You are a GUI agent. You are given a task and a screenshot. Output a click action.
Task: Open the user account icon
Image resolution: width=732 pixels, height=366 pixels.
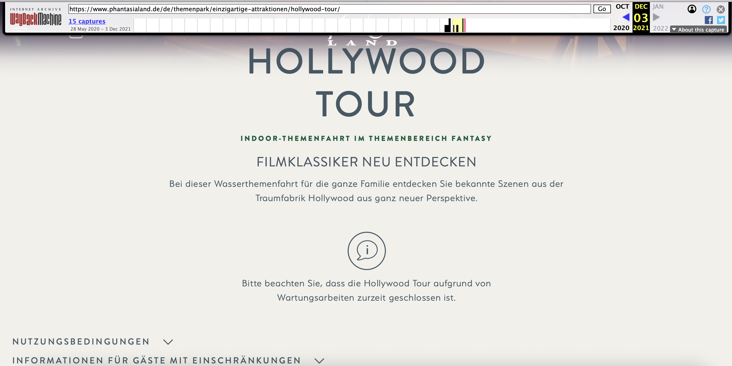692,9
